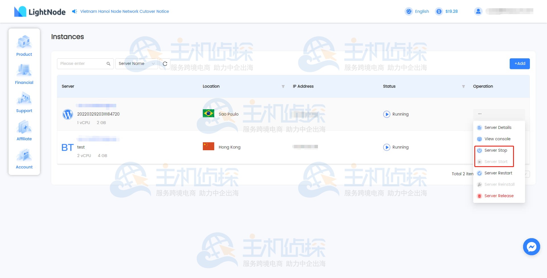
Task: Open the operation menu with three dots
Action: point(480,114)
